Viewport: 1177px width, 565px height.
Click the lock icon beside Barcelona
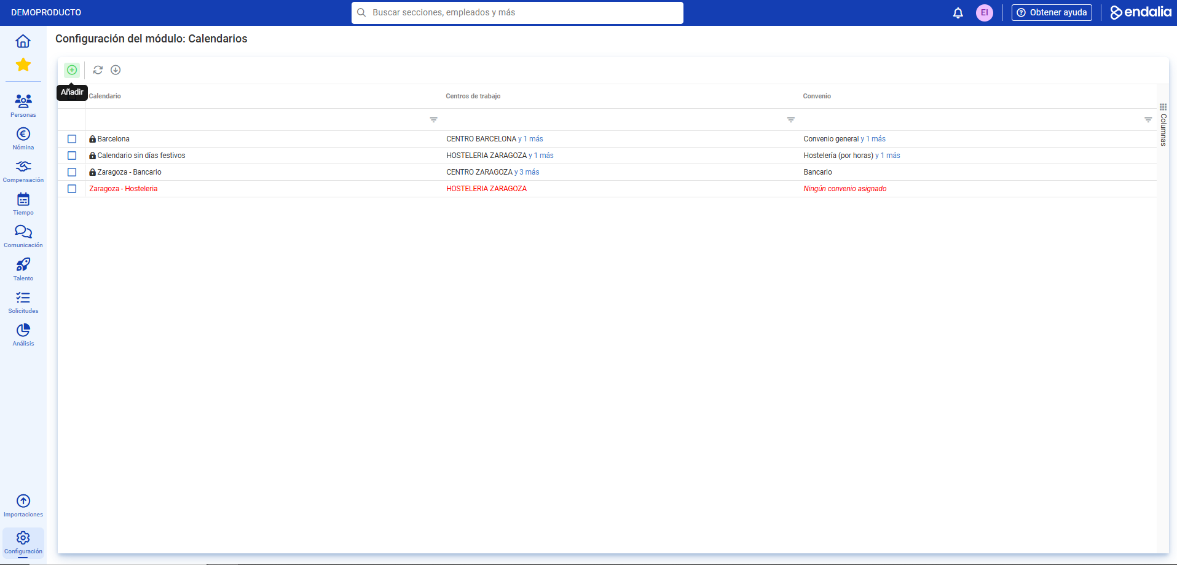coord(93,139)
